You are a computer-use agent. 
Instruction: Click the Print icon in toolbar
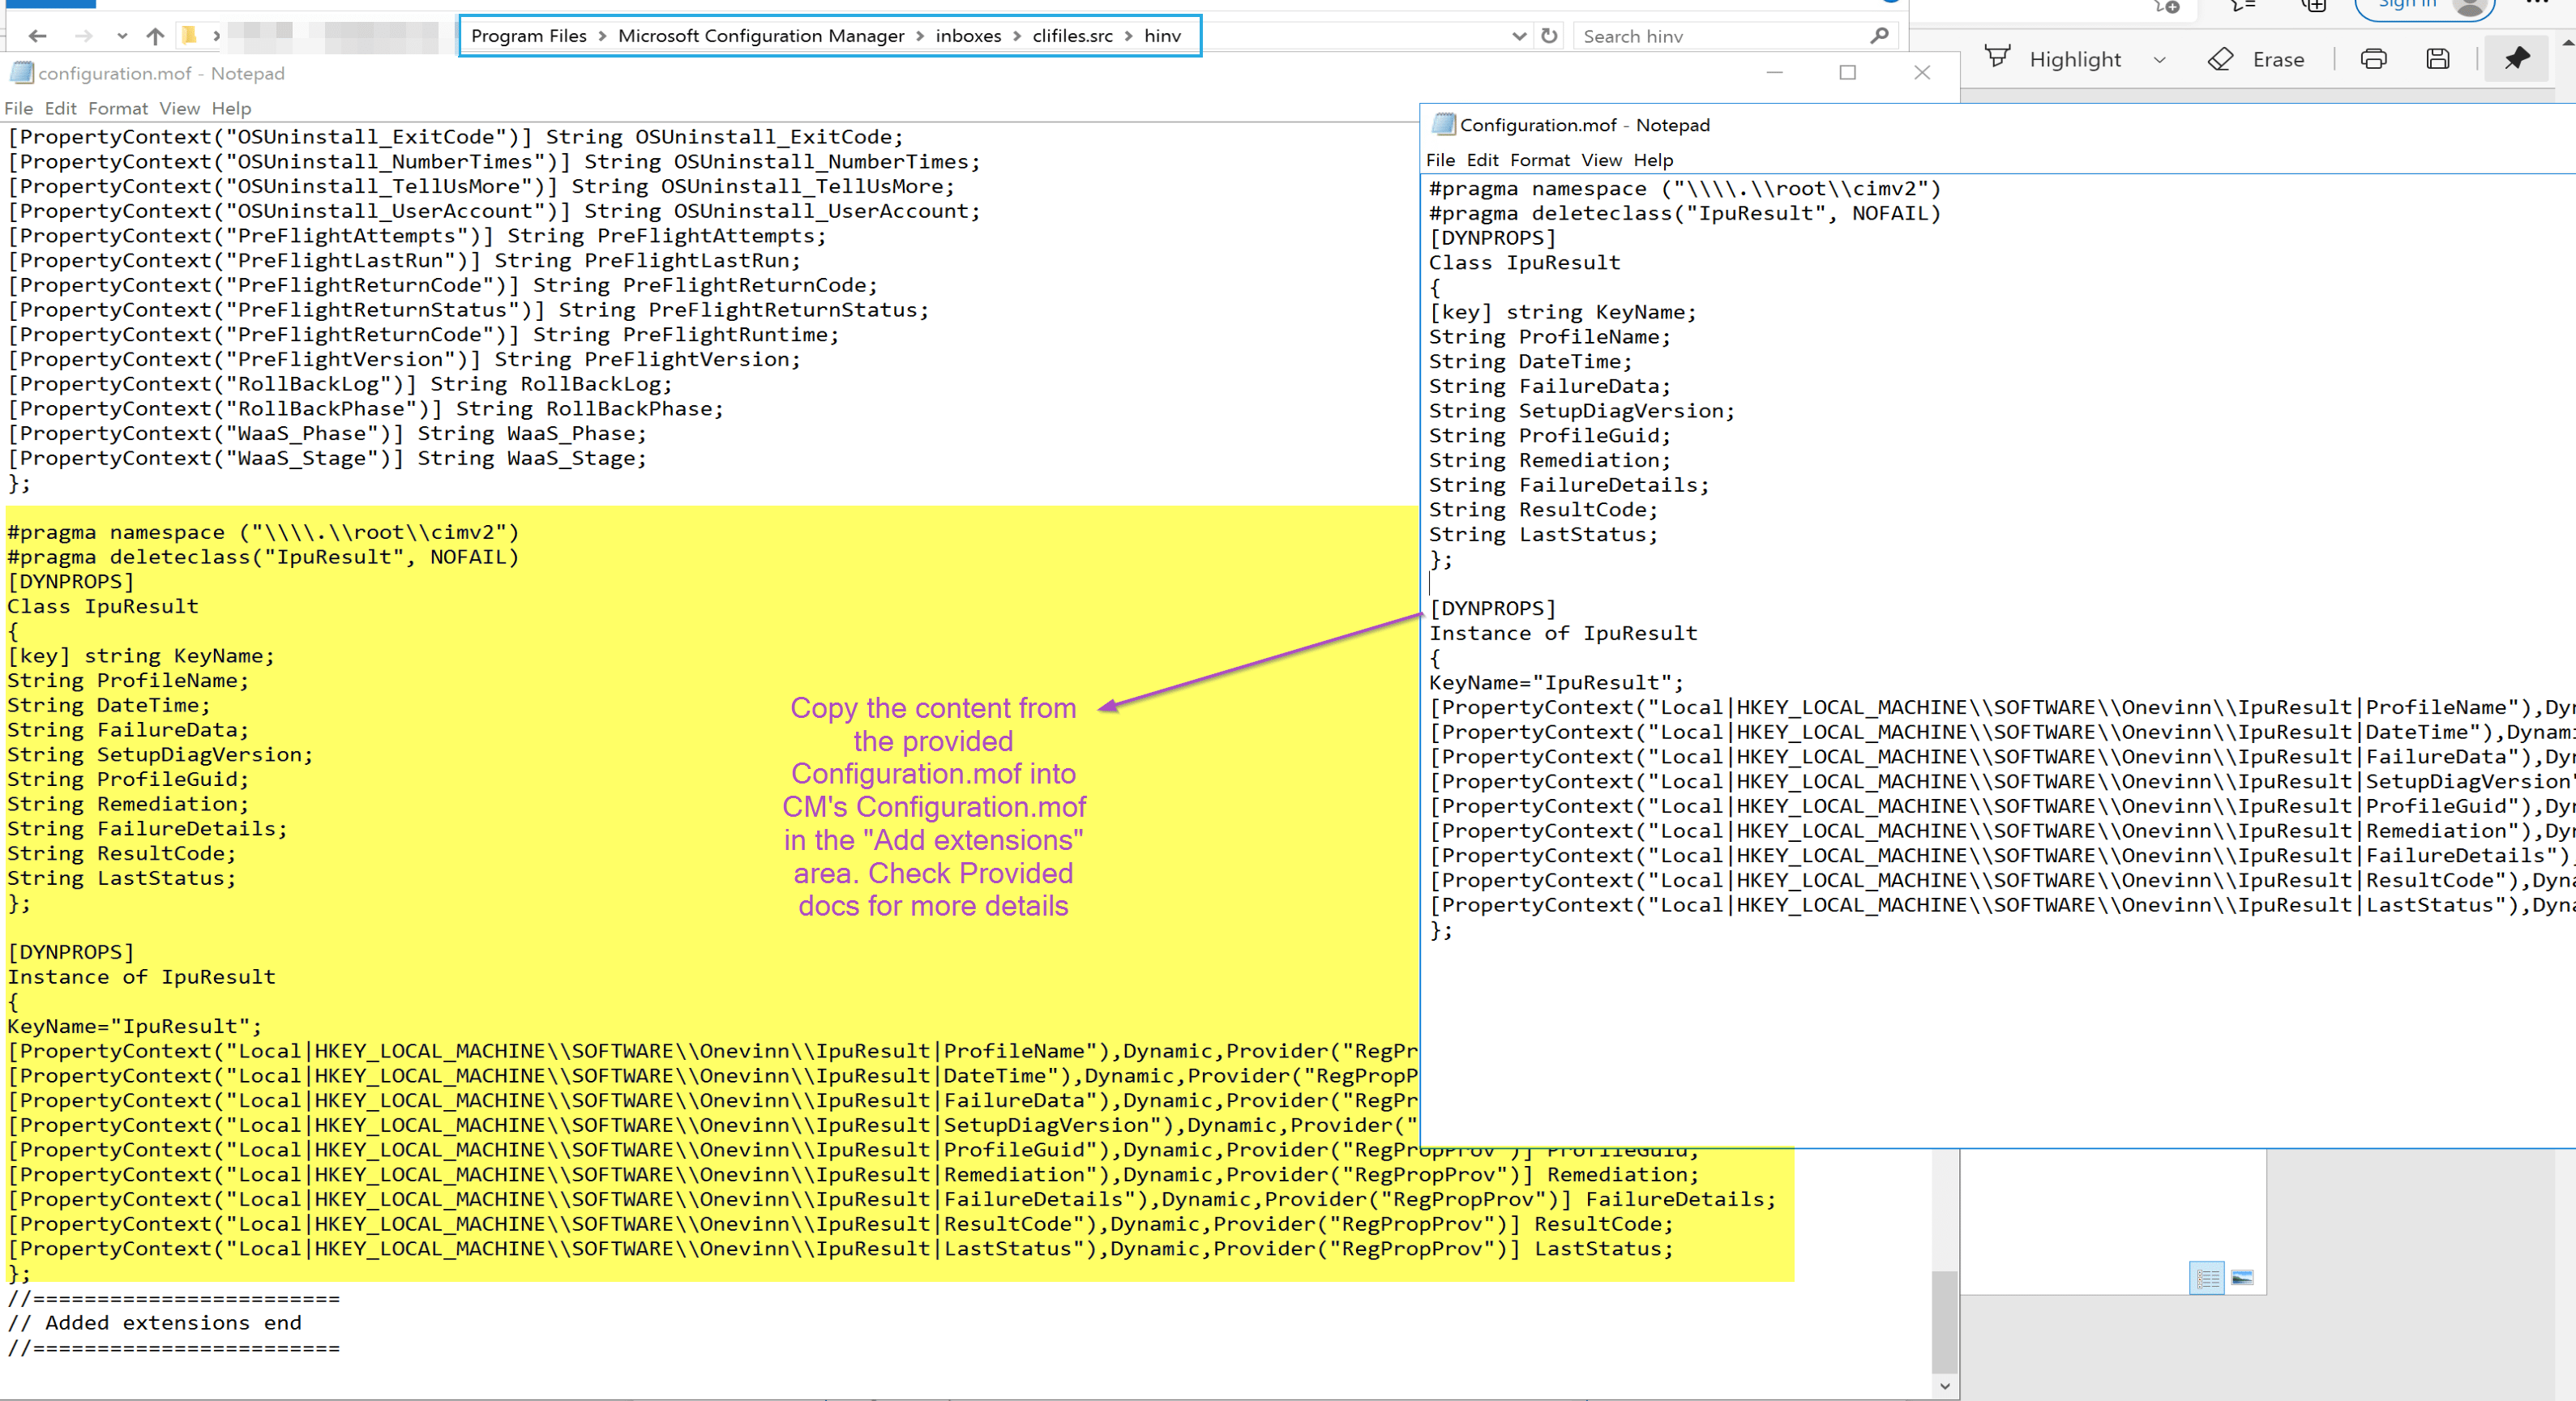[2373, 59]
